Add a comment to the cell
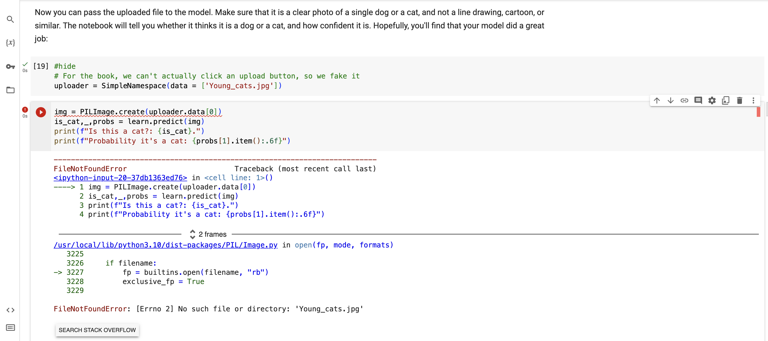This screenshot has width=768, height=341. click(x=698, y=100)
